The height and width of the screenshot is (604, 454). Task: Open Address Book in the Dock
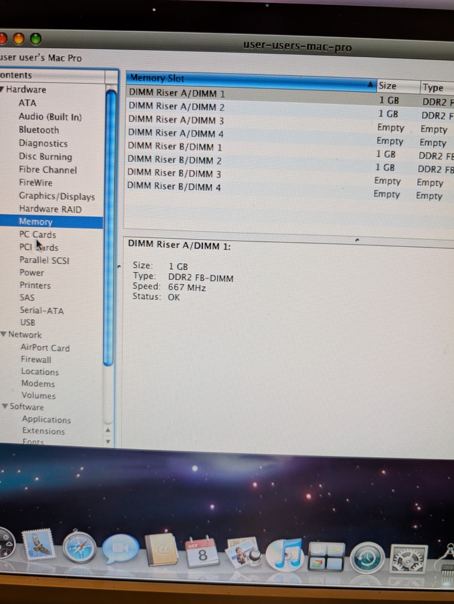(162, 550)
